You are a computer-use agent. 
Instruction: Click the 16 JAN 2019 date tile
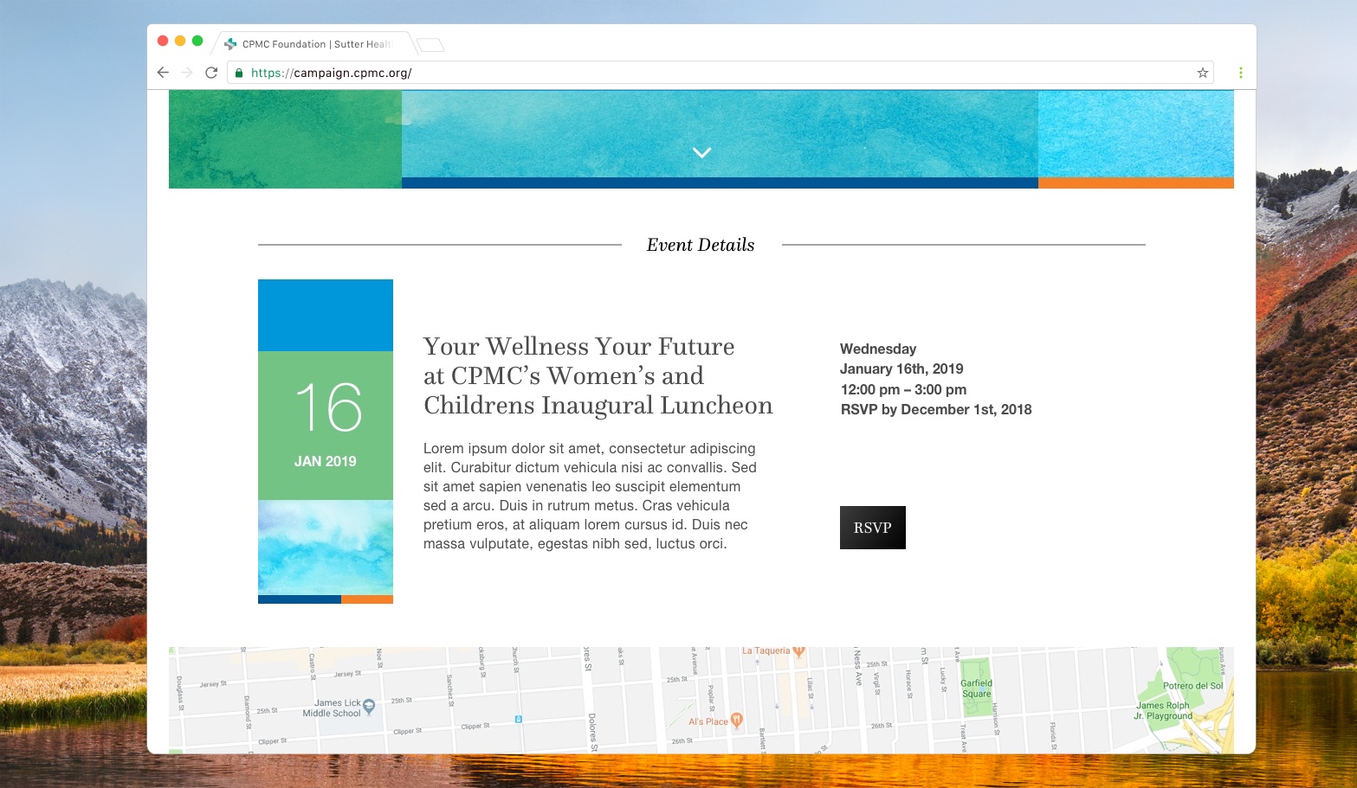(326, 425)
